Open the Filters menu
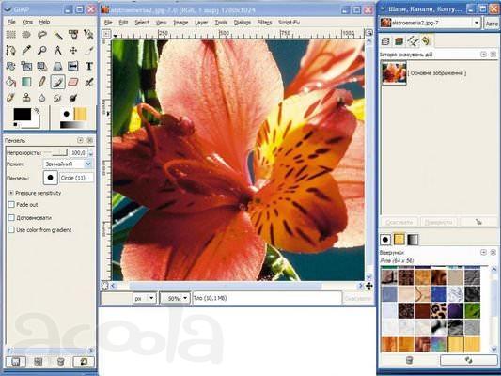501x376 pixels. (x=264, y=23)
